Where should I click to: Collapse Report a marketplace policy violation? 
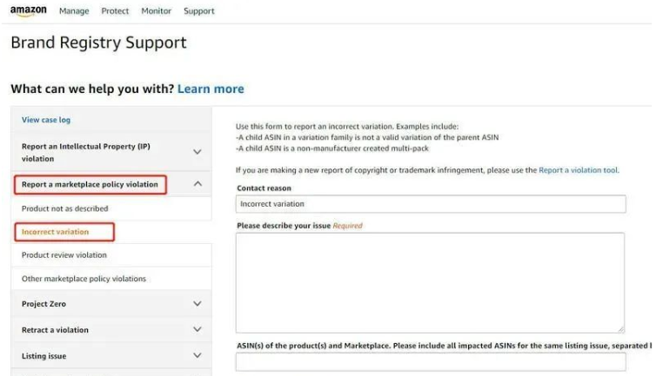coord(197,184)
